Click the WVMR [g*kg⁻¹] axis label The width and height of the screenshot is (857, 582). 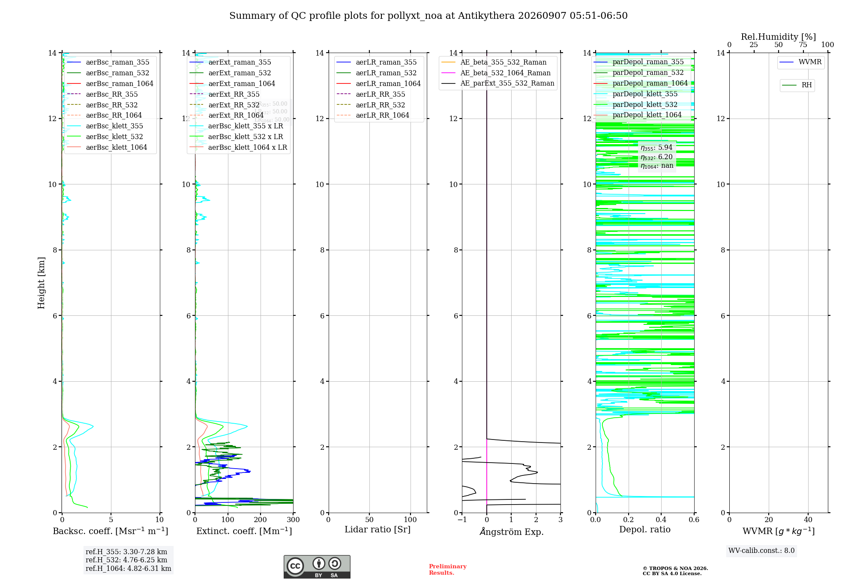pos(779,531)
